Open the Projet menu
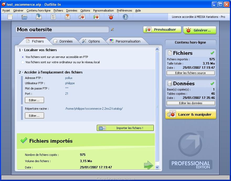The height and width of the screenshot is (181, 231). coord(6,10)
